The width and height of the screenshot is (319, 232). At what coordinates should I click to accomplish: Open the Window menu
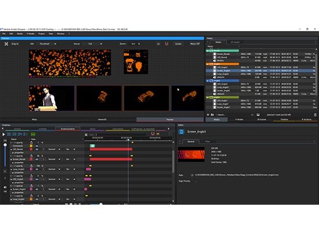click(x=61, y=34)
